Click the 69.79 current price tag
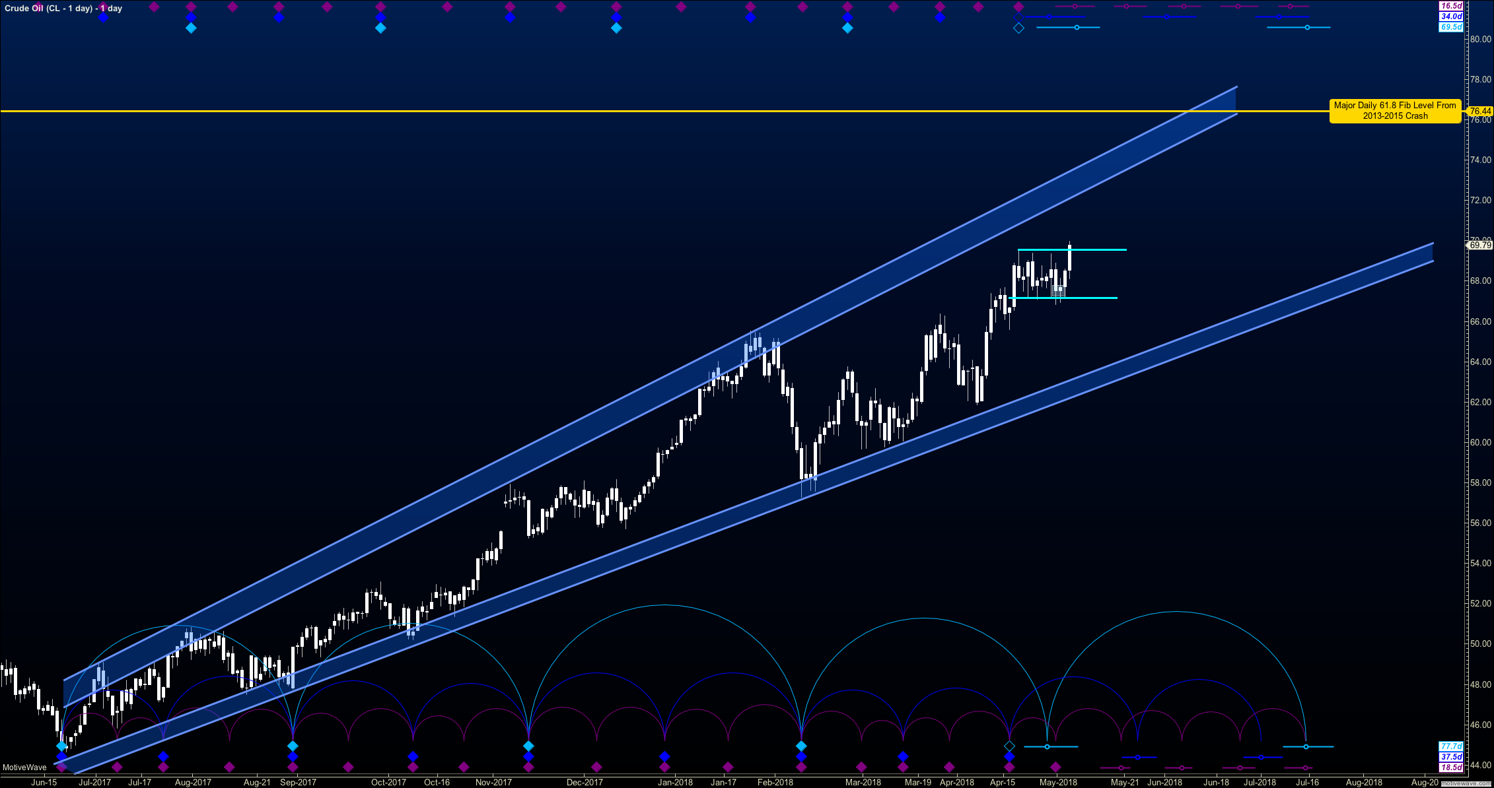This screenshot has width=1494, height=788. click(x=1480, y=245)
